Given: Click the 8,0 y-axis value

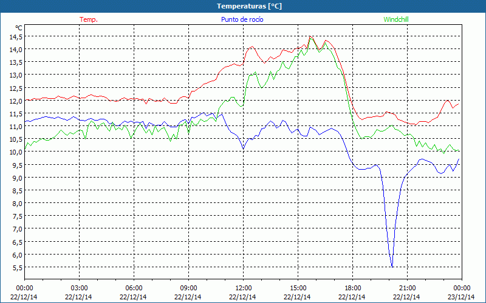Looking at the screenshot, I should pyautogui.click(x=18, y=204).
